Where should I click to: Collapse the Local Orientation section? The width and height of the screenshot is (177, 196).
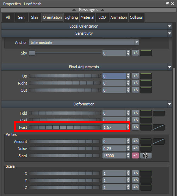click(170, 26)
